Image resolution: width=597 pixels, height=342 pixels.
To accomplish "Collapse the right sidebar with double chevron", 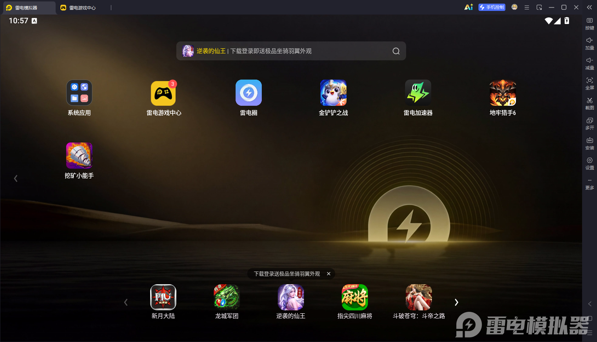I will [589, 7].
